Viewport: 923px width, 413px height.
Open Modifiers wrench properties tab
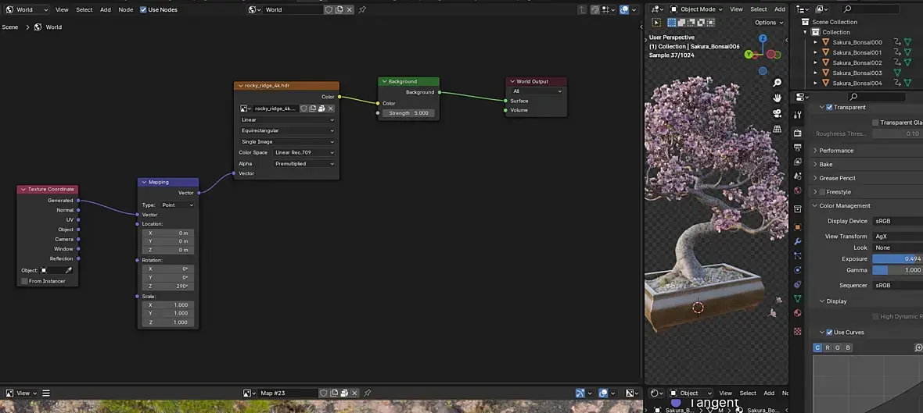pyautogui.click(x=798, y=241)
